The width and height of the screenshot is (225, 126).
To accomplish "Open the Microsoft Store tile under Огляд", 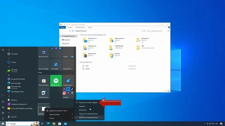I will [44, 81].
